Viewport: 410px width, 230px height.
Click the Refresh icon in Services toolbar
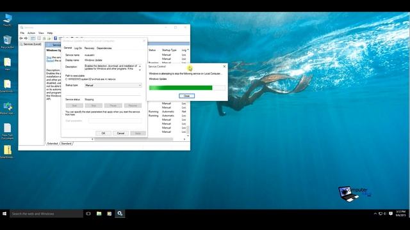pos(44,38)
